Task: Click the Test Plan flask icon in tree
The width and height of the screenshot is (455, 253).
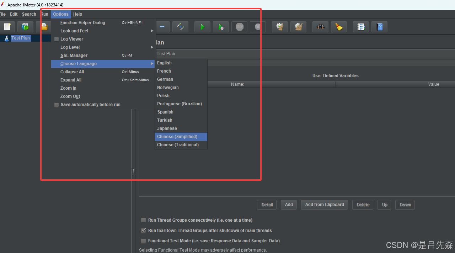Action: coord(6,38)
